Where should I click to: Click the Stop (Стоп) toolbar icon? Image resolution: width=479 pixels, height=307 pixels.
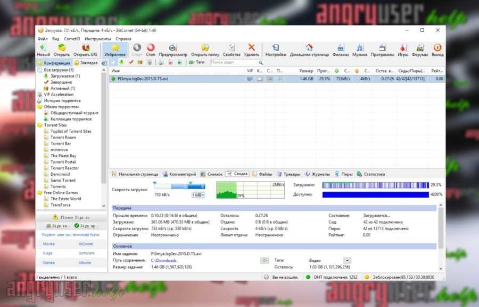point(150,50)
